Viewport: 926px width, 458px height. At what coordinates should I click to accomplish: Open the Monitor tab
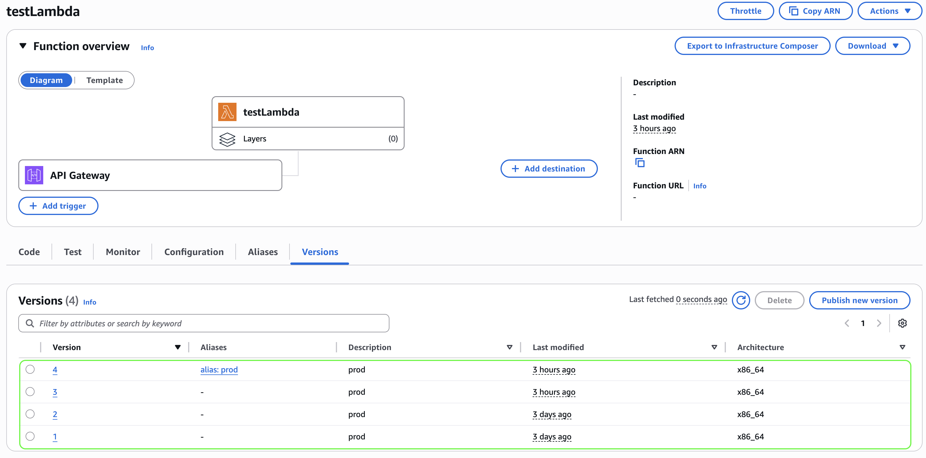pos(123,252)
